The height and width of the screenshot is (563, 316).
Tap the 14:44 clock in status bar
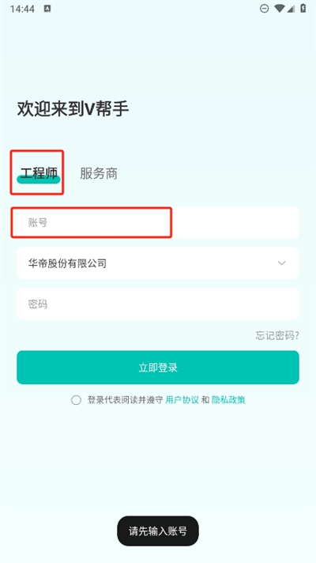(22, 9)
